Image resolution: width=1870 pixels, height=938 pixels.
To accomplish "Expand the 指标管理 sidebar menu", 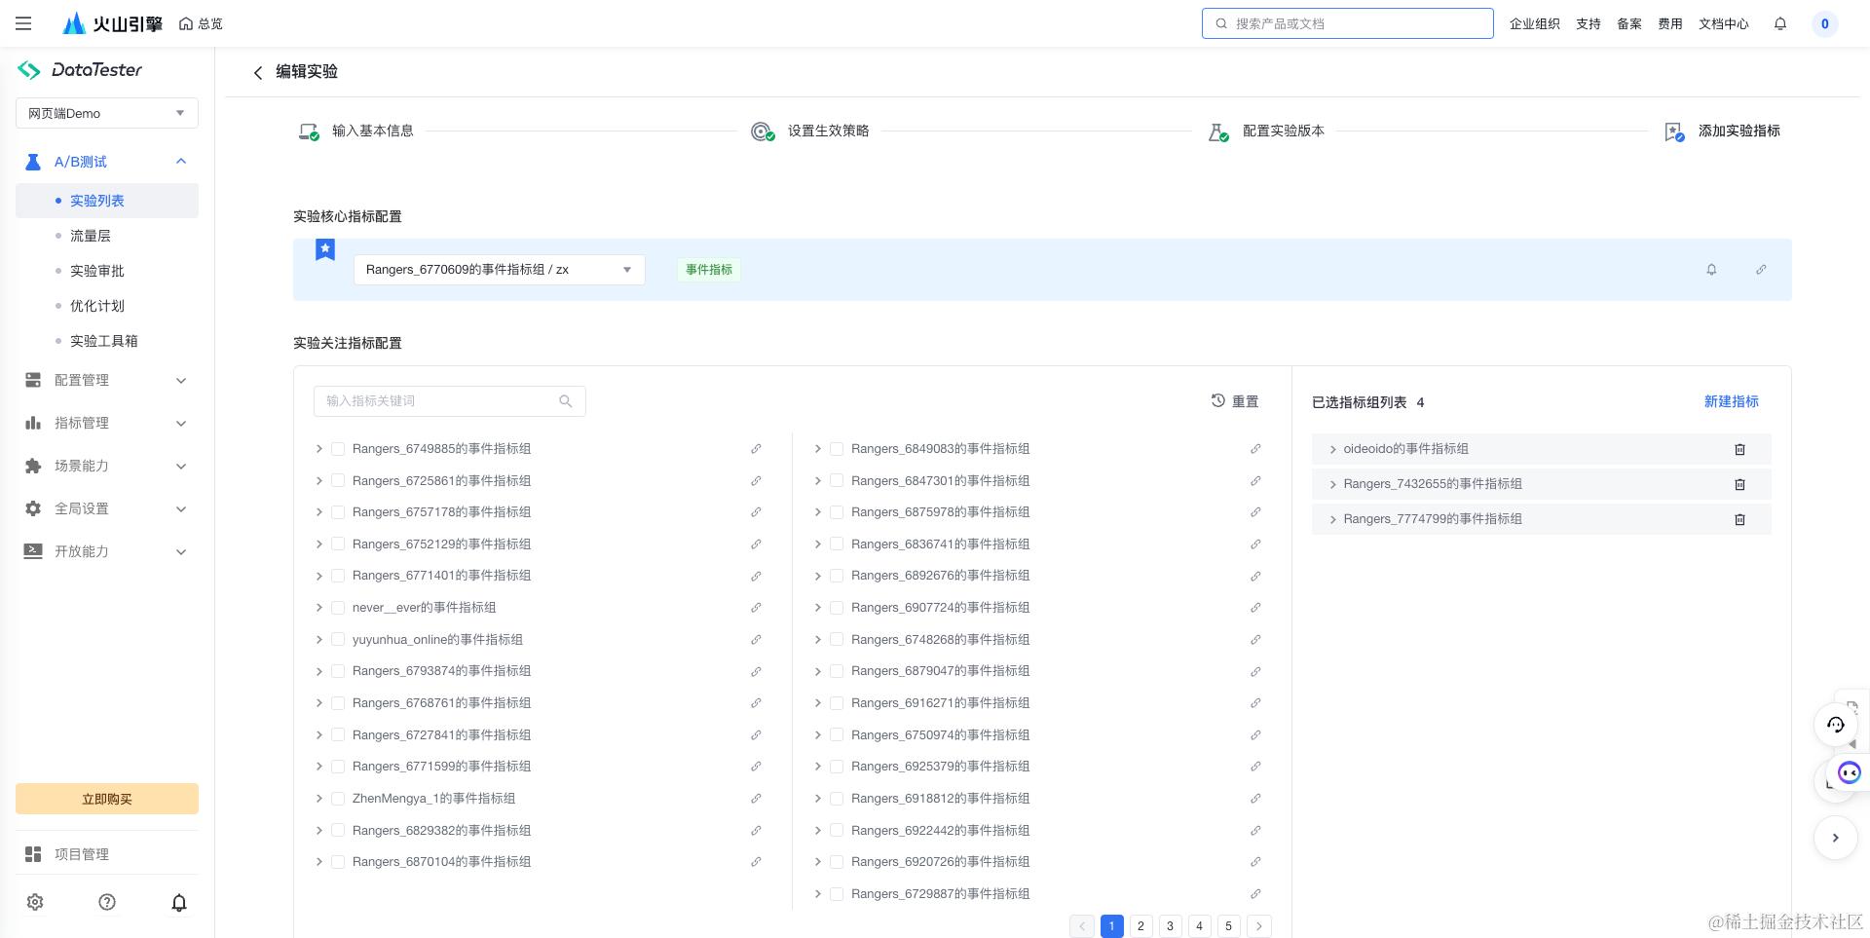I will tap(107, 423).
